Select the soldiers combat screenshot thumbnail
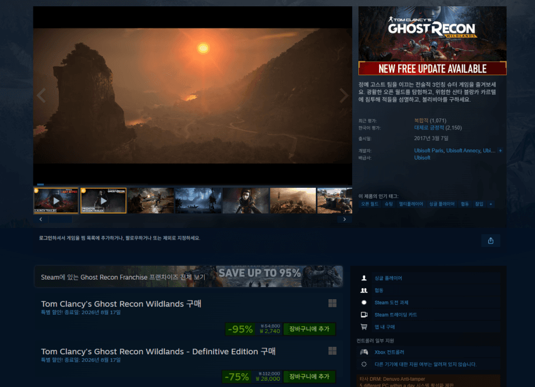 point(151,200)
